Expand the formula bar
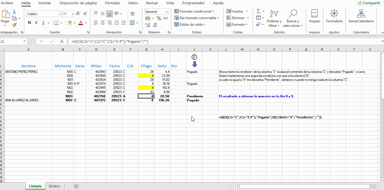Image resolution: width=384 pixels, height=190 pixels. 382,41
